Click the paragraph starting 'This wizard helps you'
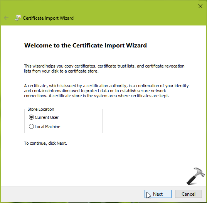Screen dimensions: 207x203 pyautogui.click(x=104, y=68)
